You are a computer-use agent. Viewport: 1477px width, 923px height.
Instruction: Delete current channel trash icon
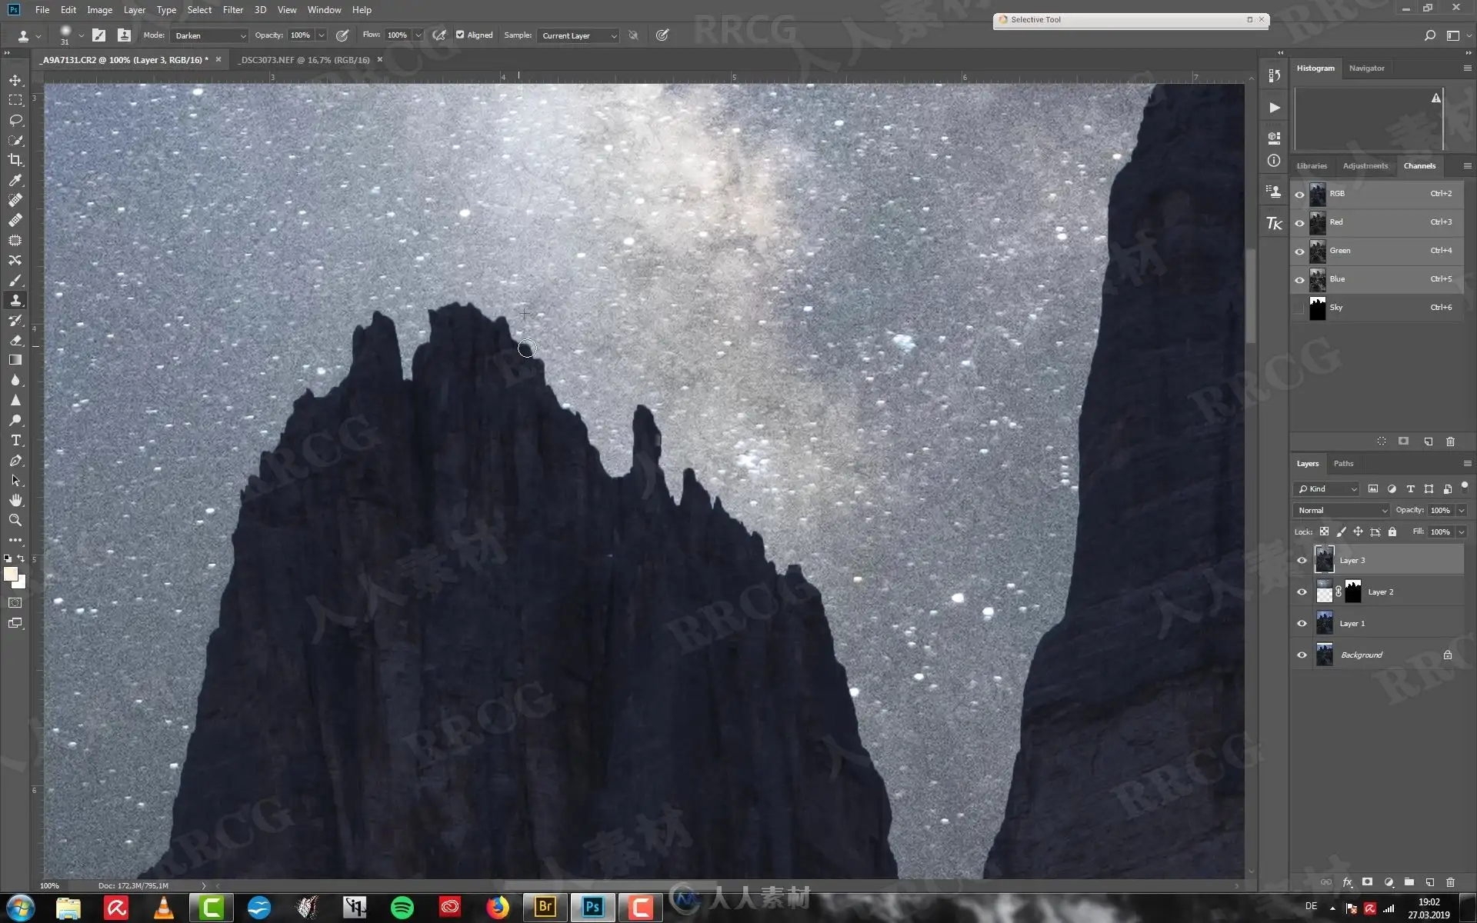pos(1450,442)
